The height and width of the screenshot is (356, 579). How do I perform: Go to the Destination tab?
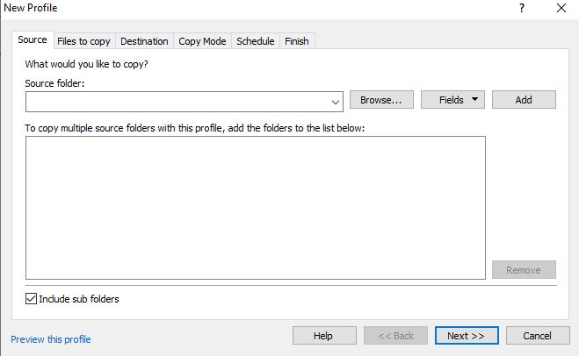[144, 41]
